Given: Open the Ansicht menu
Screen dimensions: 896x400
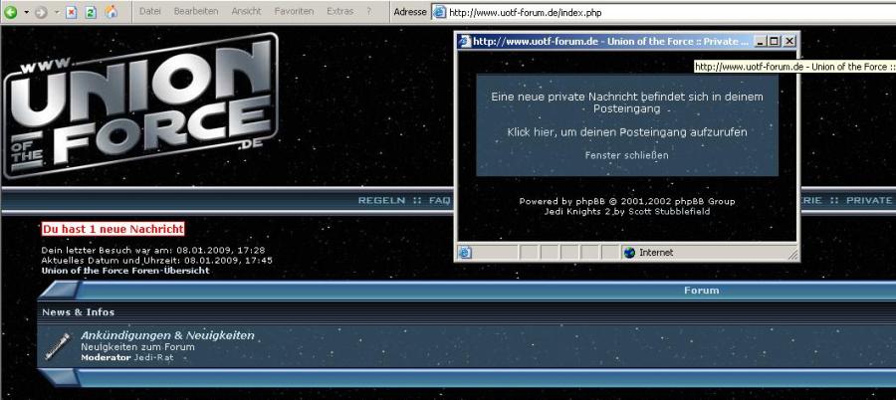Looking at the screenshot, I should point(246,11).
